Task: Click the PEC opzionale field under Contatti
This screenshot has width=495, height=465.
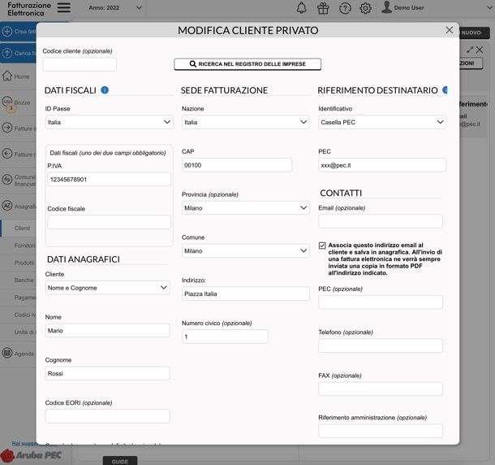Action: click(x=381, y=302)
